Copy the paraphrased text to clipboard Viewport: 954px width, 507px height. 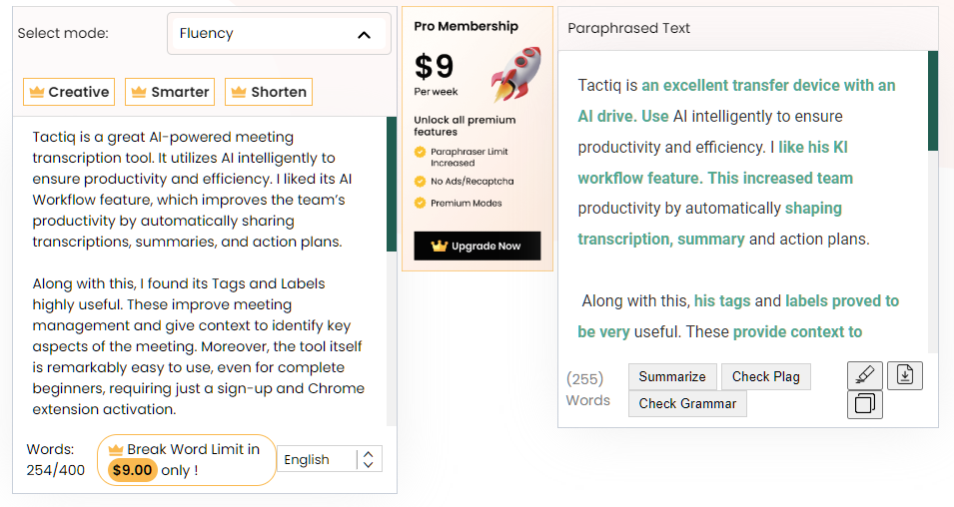(x=864, y=404)
